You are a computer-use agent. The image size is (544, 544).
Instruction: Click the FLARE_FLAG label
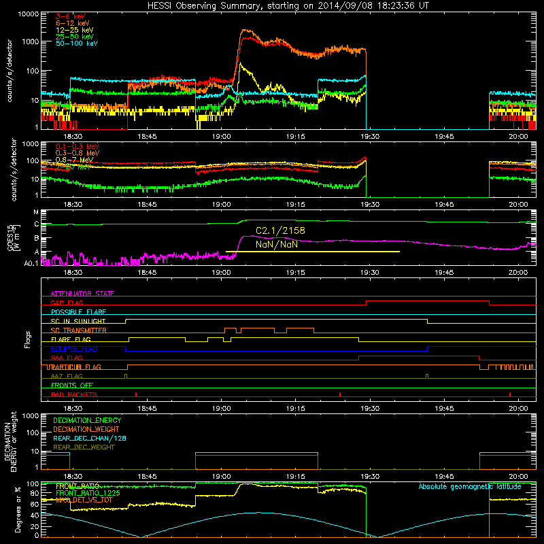(x=71, y=339)
